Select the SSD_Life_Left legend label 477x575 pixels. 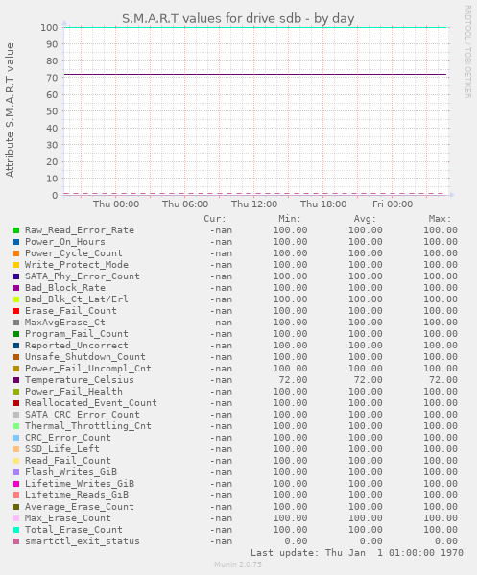click(x=62, y=449)
